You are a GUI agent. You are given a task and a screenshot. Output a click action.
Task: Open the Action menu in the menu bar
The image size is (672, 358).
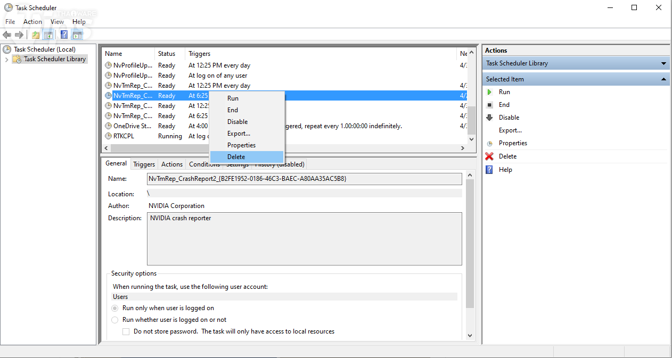pyautogui.click(x=32, y=22)
